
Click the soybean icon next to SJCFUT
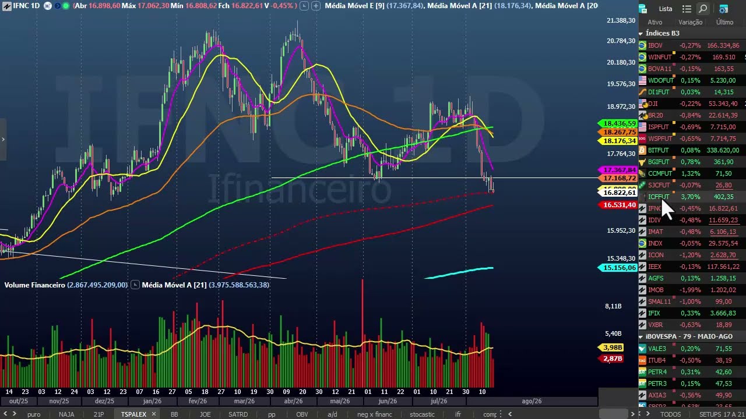click(x=642, y=185)
